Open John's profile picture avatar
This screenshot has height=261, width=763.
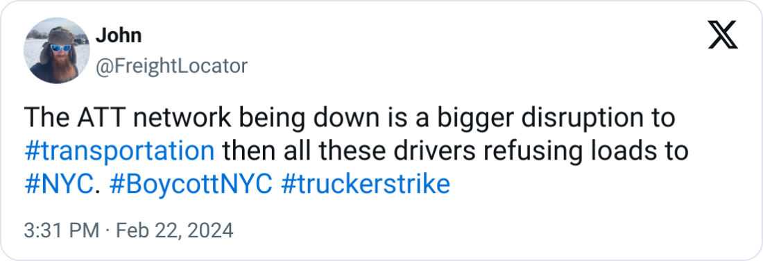57,51
